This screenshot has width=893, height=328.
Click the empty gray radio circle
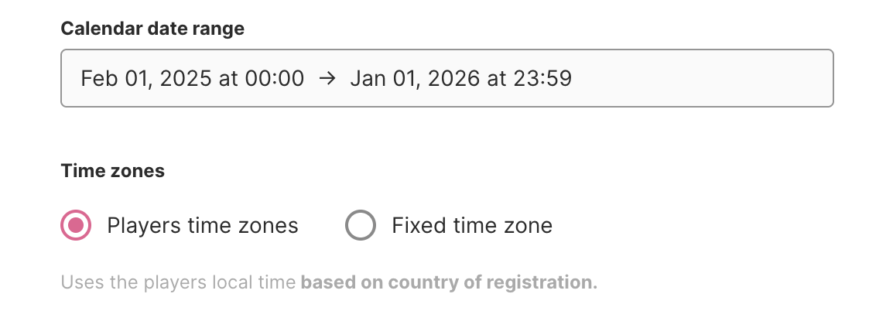[361, 226]
